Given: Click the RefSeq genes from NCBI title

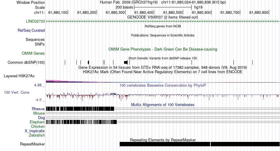Looking at the screenshot, I should point(163,26).
